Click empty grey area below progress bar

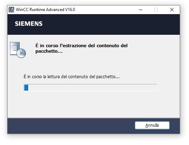click(x=93, y=104)
